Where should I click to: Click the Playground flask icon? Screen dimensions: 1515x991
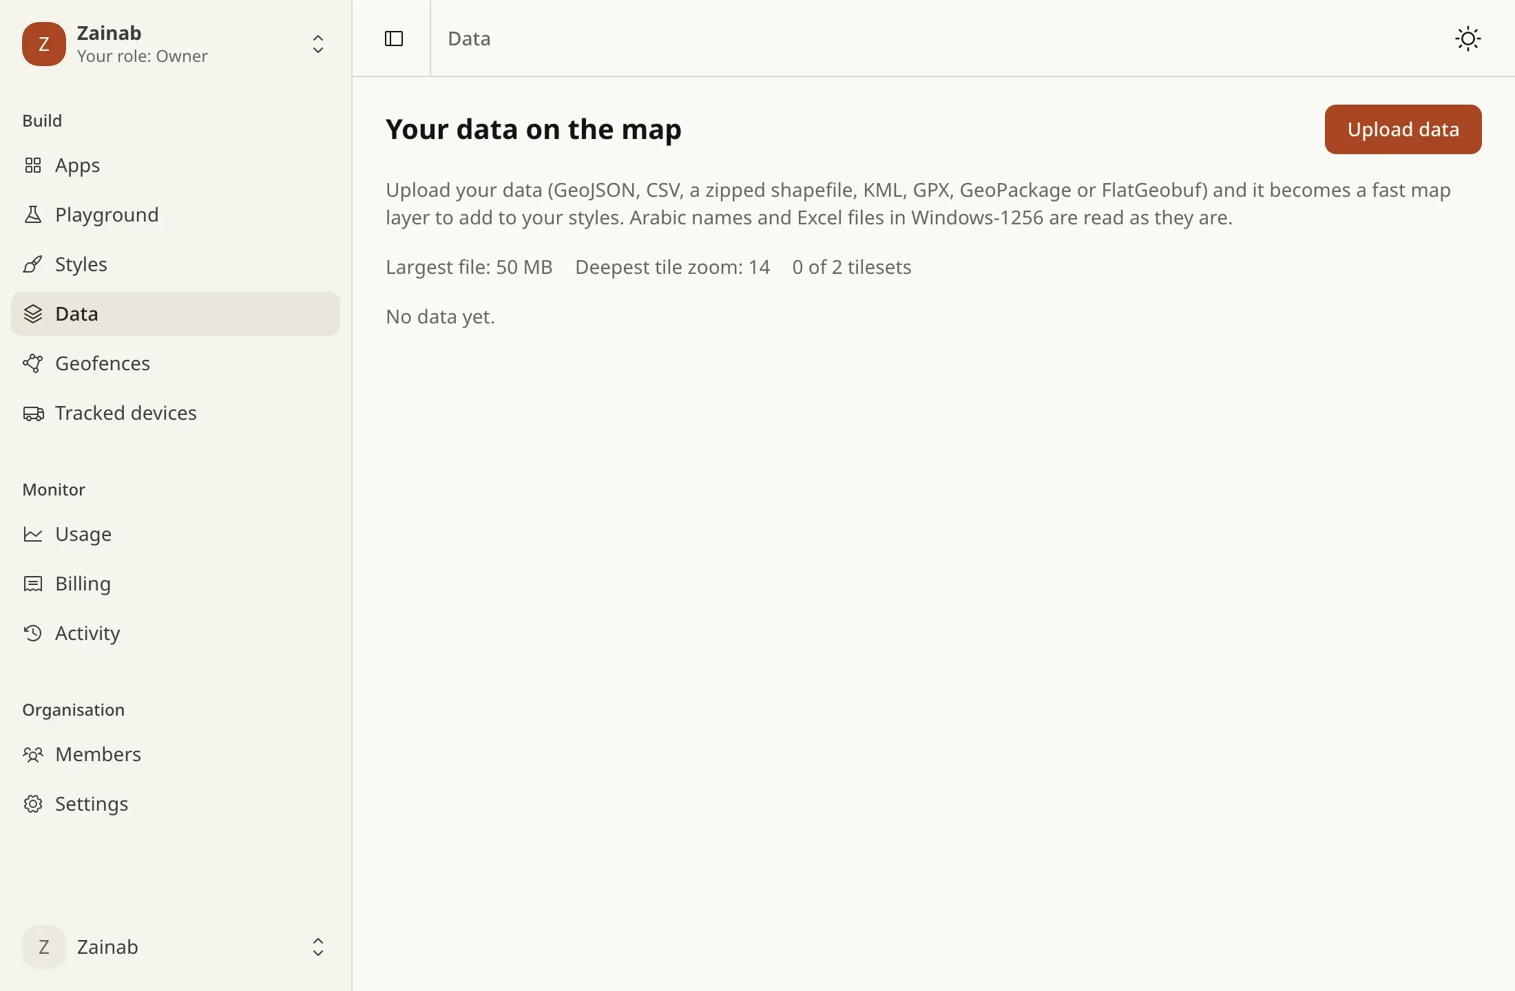pyautogui.click(x=33, y=215)
